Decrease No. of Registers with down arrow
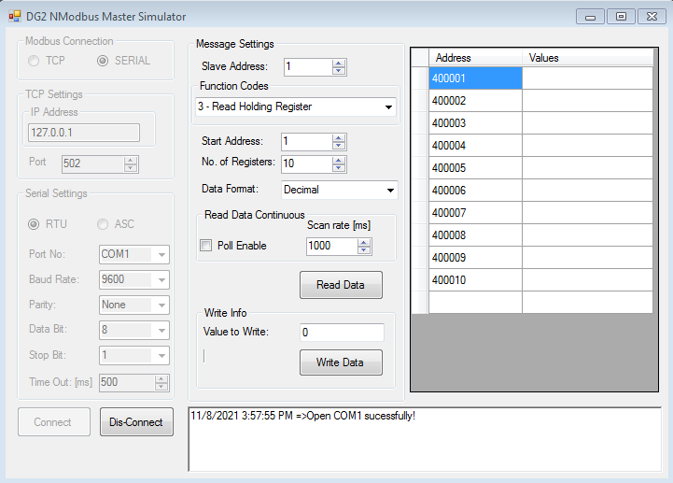This screenshot has height=483, width=673. coord(339,168)
